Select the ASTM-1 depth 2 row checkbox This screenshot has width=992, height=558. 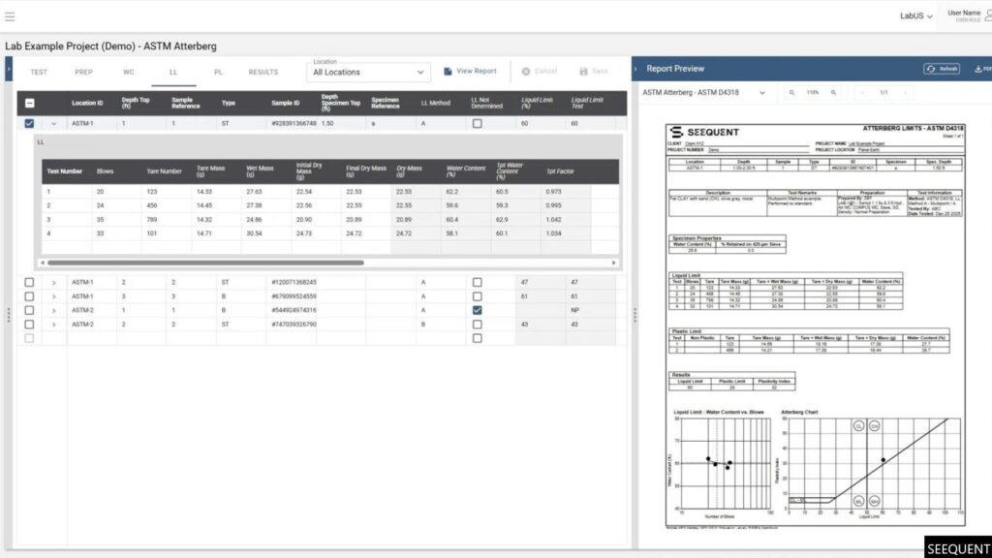tap(29, 282)
